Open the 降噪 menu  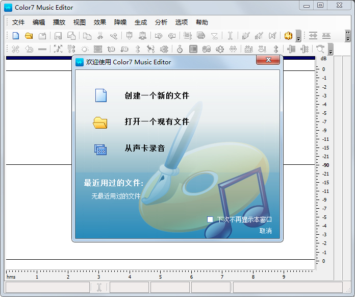pos(120,22)
